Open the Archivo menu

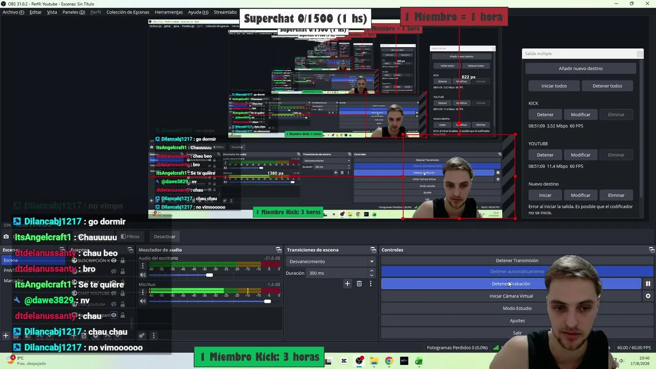pyautogui.click(x=13, y=12)
